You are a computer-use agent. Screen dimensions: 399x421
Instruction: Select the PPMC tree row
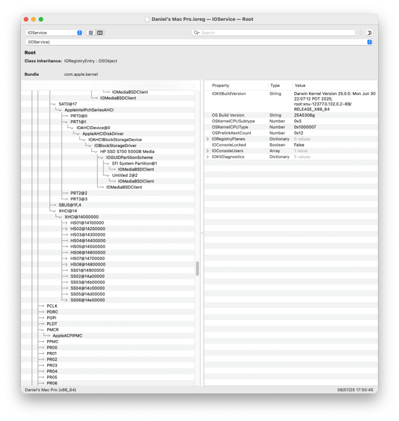tap(108, 342)
